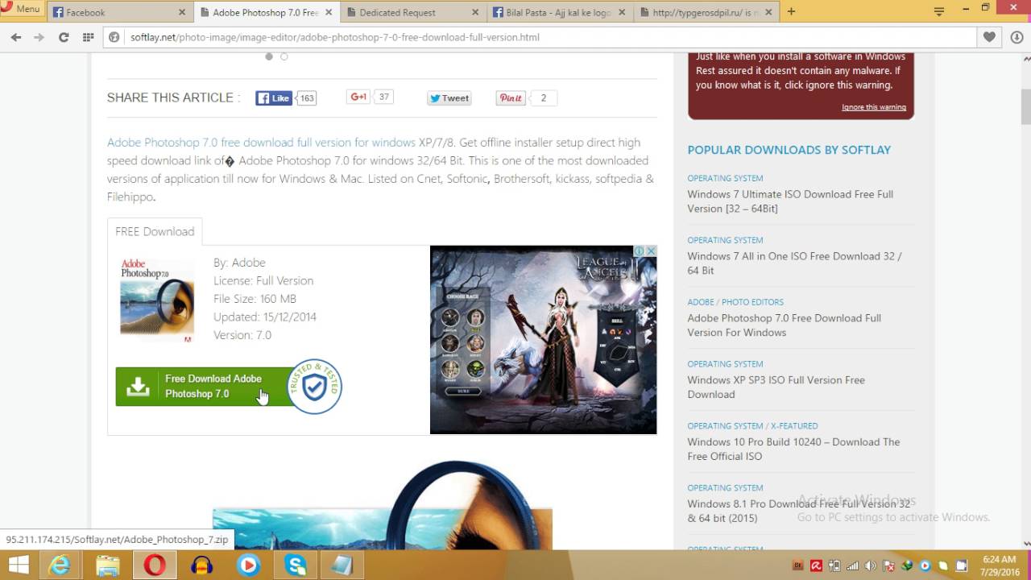
Task: Open Windows XP SP3 ISO download link
Action: tap(776, 387)
